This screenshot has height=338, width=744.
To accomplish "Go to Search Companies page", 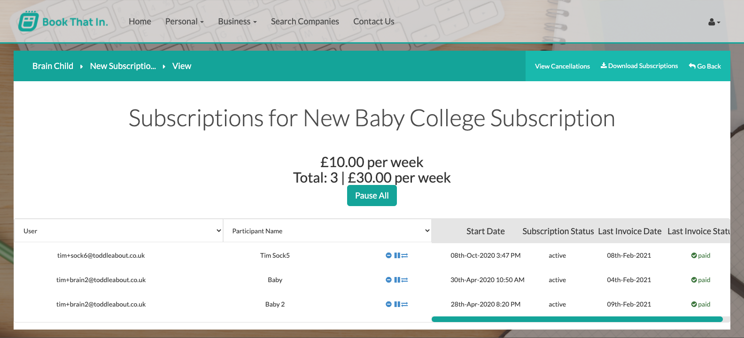I will pos(305,22).
